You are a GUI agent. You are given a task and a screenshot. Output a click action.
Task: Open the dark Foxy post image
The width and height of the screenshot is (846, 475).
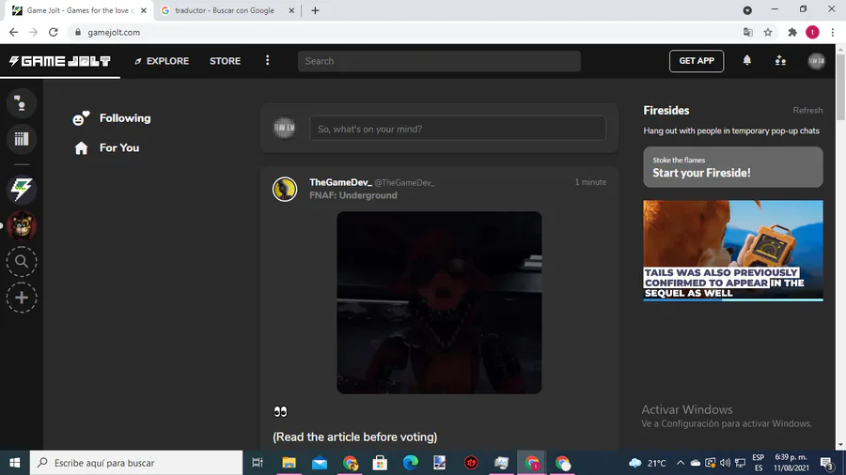tap(439, 302)
